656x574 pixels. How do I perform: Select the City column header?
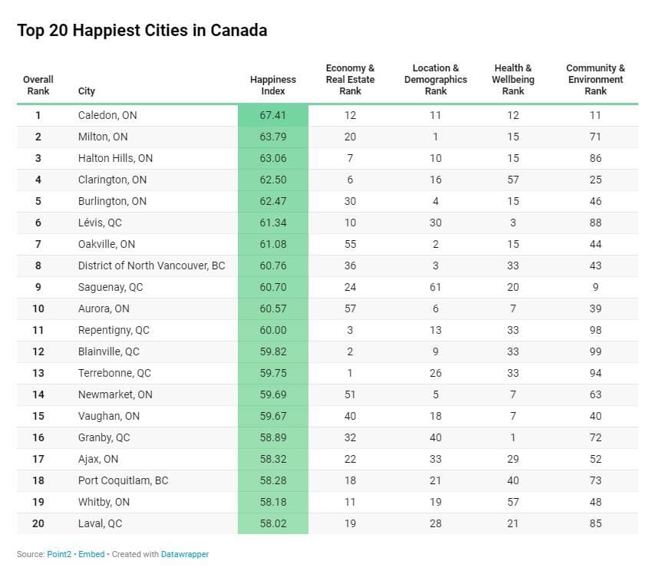pyautogui.click(x=86, y=91)
